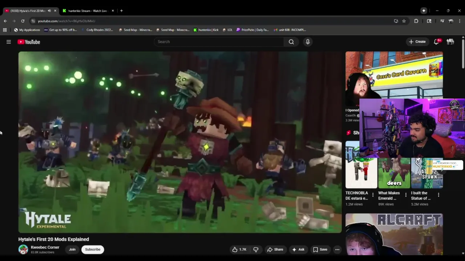The height and width of the screenshot is (261, 465).
Task: Switch to the hunterkio Stream tab
Action: click(88, 11)
